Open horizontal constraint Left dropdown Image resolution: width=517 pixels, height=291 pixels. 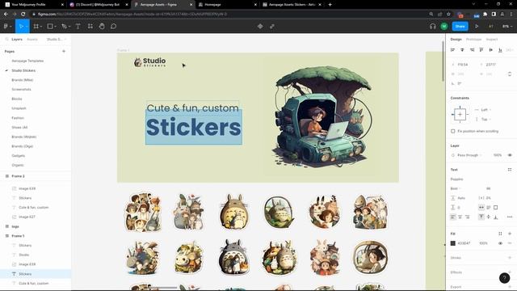(x=483, y=110)
